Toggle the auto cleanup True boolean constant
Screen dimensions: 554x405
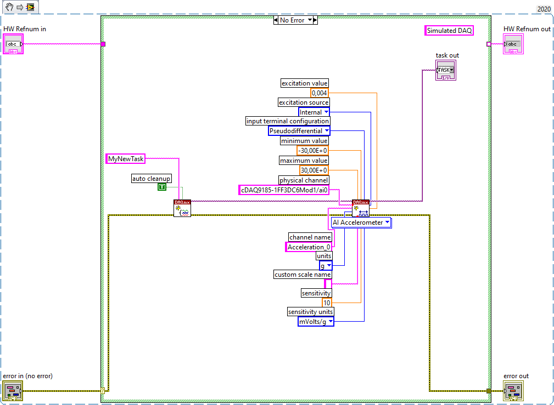pyautogui.click(x=162, y=187)
